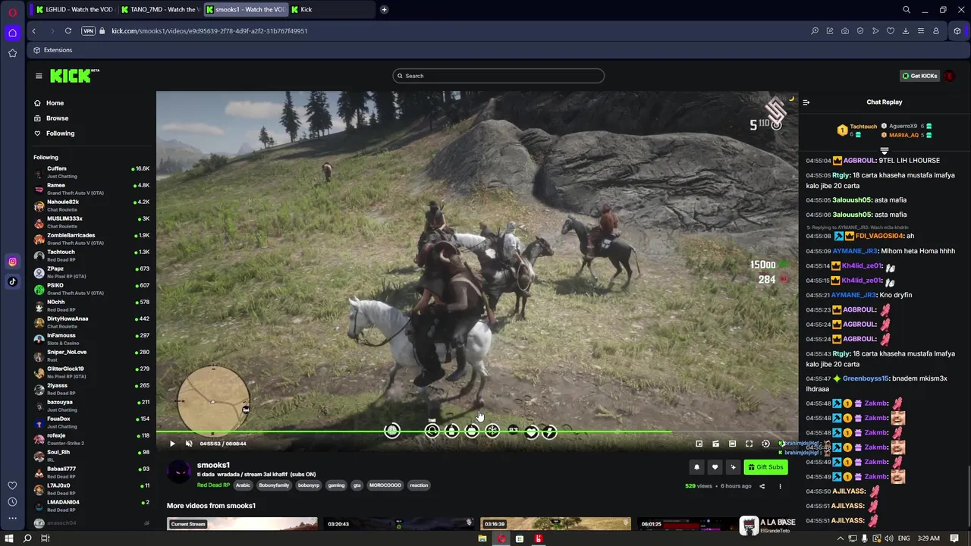Unmute the video player volume

pos(189,444)
